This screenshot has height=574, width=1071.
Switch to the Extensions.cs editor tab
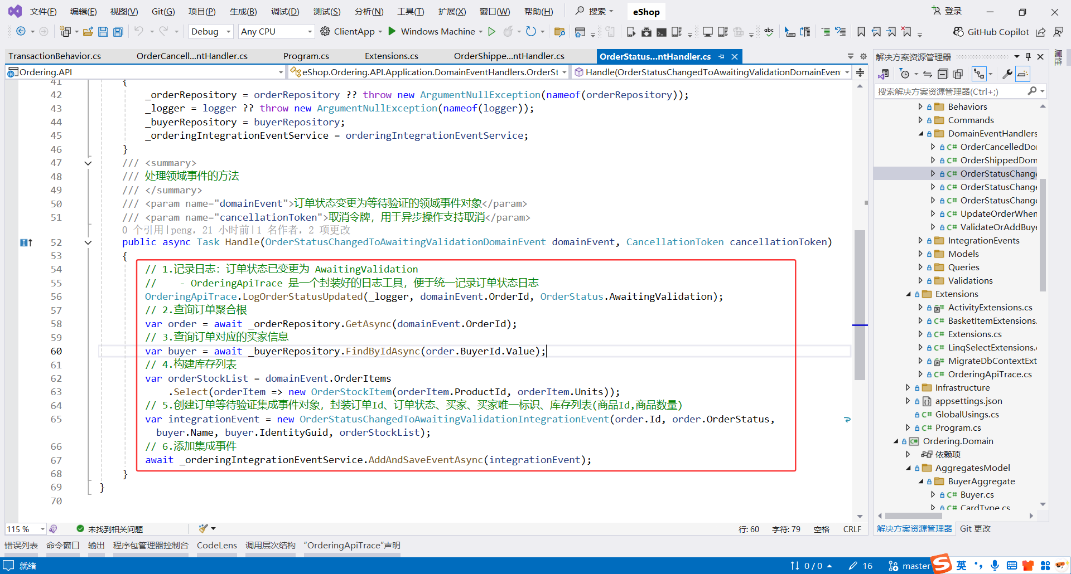[392, 56]
